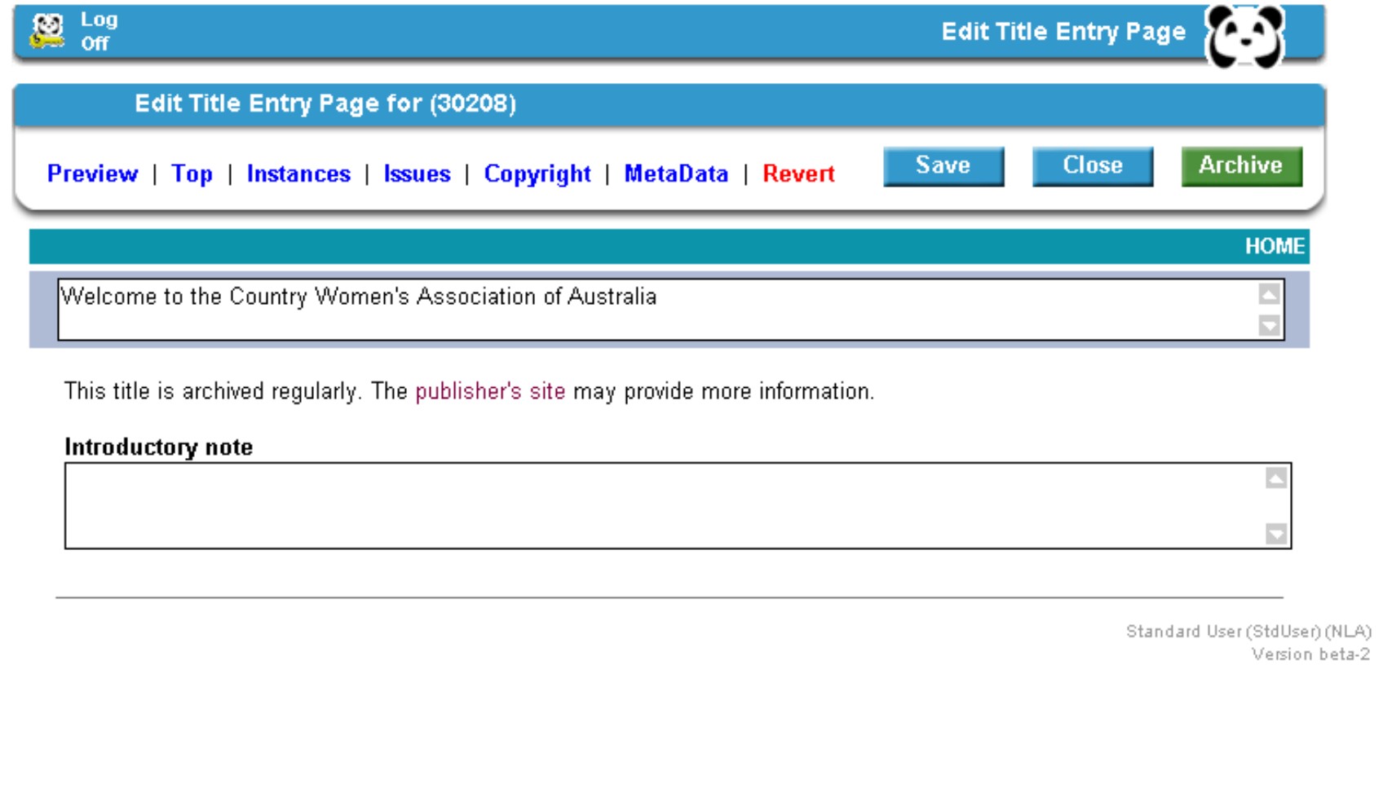Open the Instances section
This screenshot has width=1383, height=797.
(298, 174)
